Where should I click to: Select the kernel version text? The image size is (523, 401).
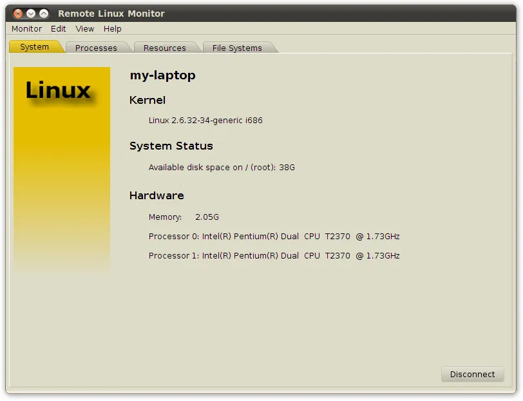pyautogui.click(x=205, y=120)
